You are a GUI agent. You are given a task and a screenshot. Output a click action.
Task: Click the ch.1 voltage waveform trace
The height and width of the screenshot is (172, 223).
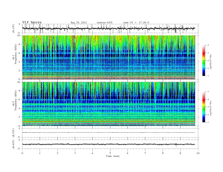pyautogui.click(x=108, y=28)
